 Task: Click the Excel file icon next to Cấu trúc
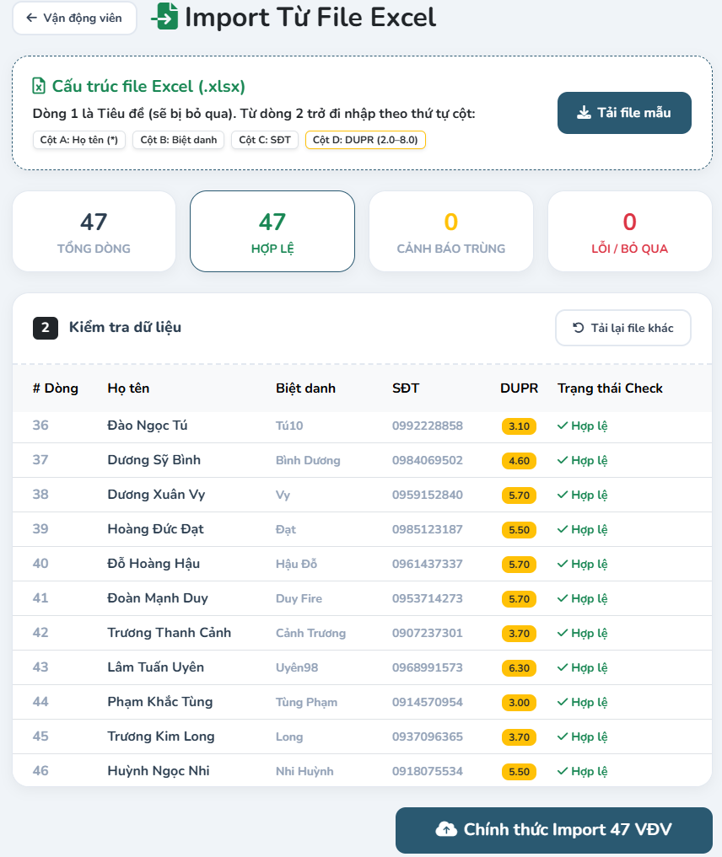pyautogui.click(x=39, y=86)
